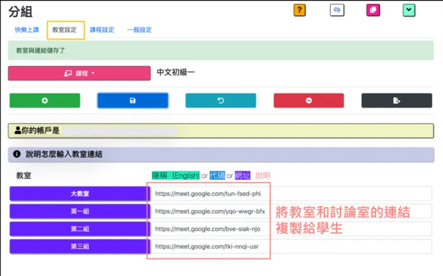Click the 大教室 button
443x276 pixels.
(x=80, y=194)
